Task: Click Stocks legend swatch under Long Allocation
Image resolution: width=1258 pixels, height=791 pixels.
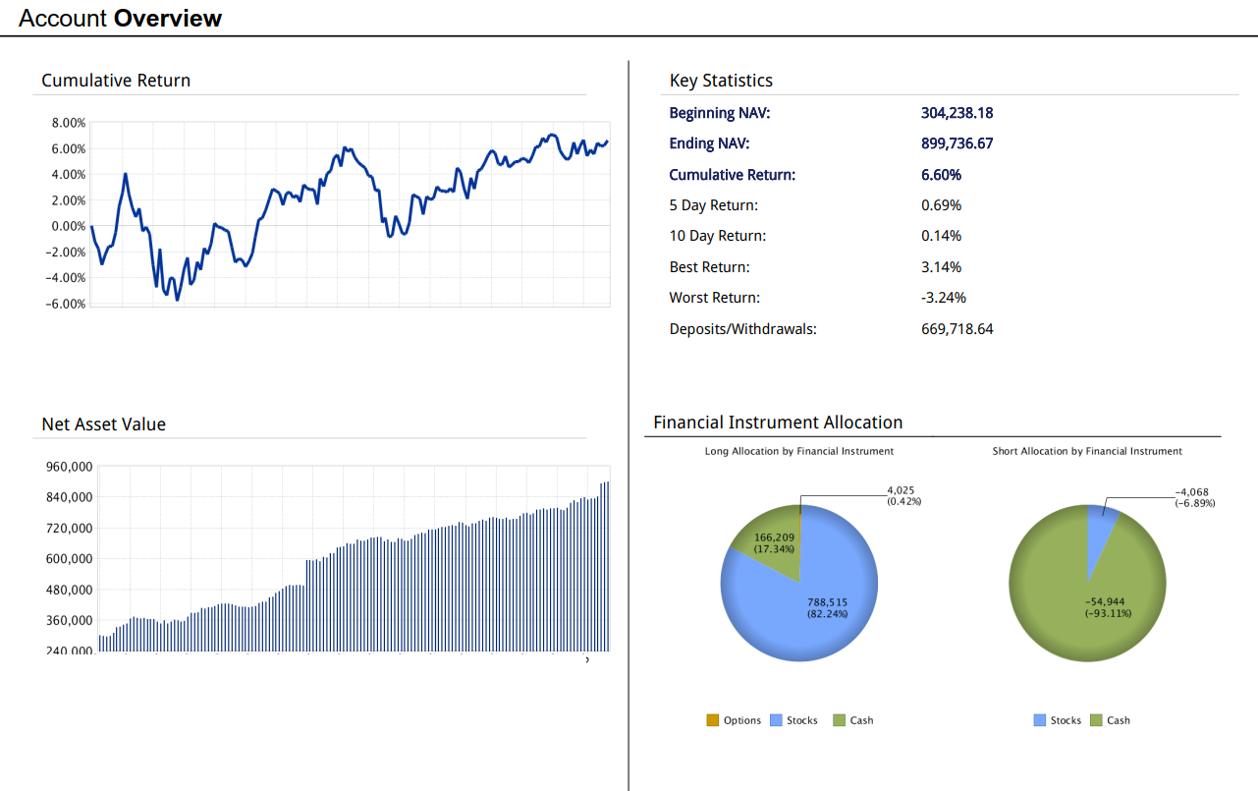Action: tap(776, 720)
